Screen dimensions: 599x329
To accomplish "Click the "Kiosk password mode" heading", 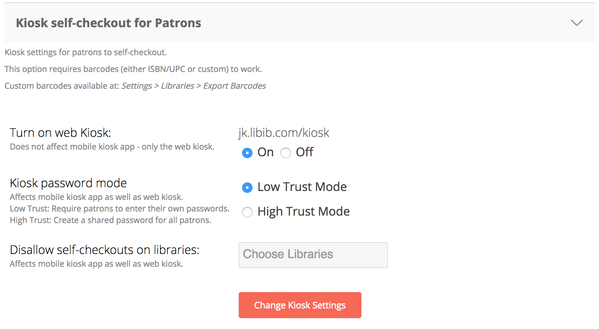I will pyautogui.click(x=68, y=183).
